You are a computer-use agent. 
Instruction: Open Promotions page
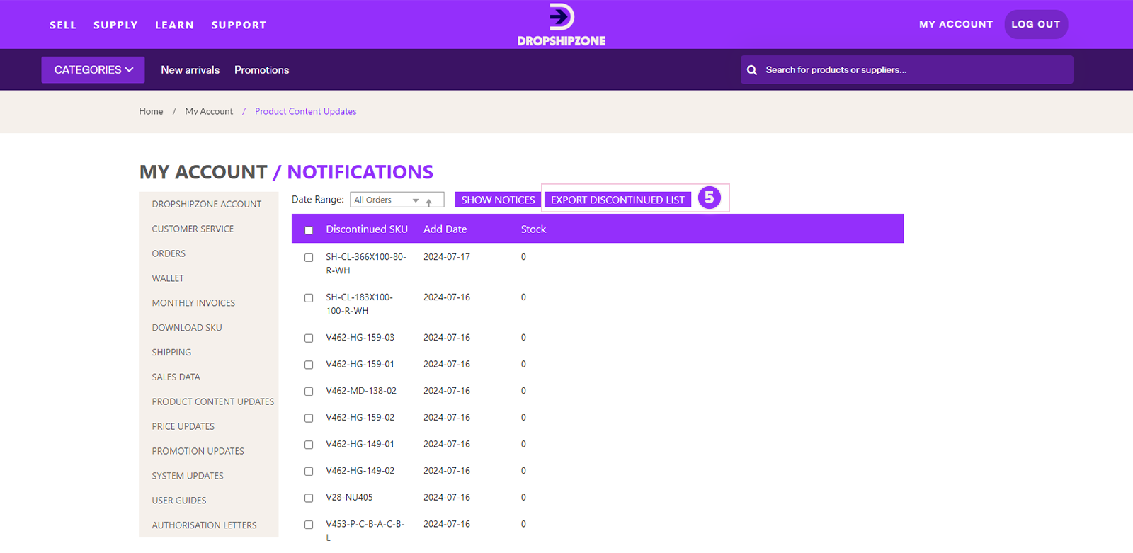[262, 70]
